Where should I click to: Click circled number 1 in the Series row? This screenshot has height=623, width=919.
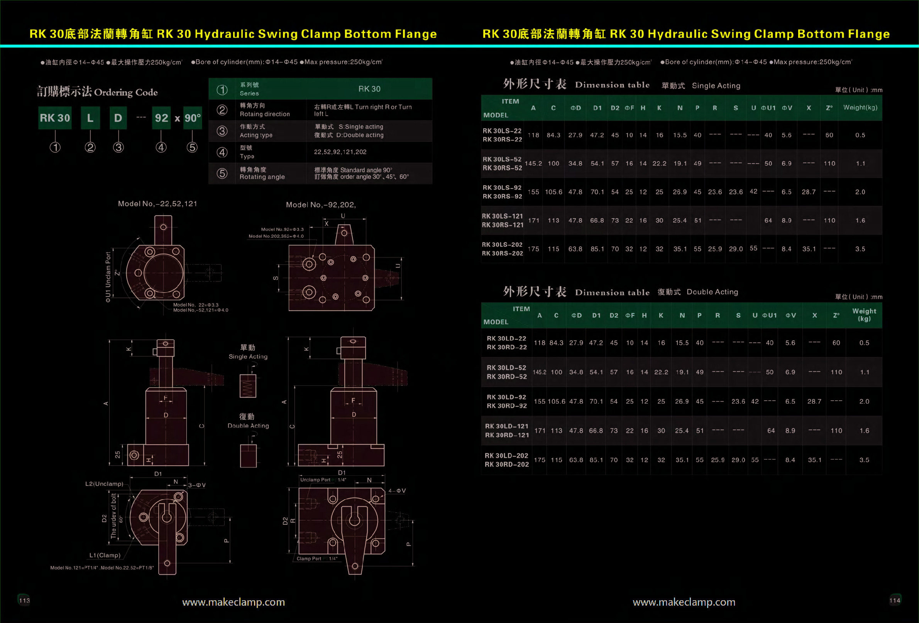tap(222, 90)
